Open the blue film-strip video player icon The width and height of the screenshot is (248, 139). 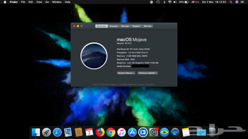click(x=143, y=132)
